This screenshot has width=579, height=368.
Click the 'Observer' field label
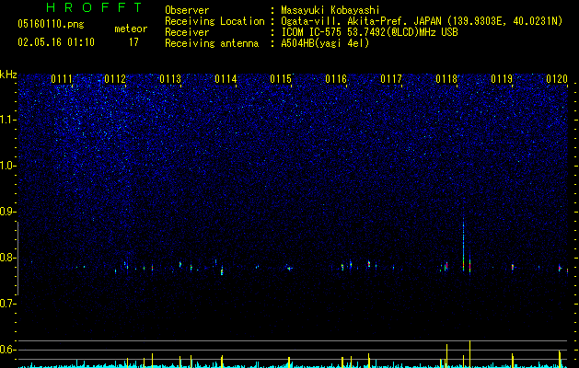tap(187, 10)
